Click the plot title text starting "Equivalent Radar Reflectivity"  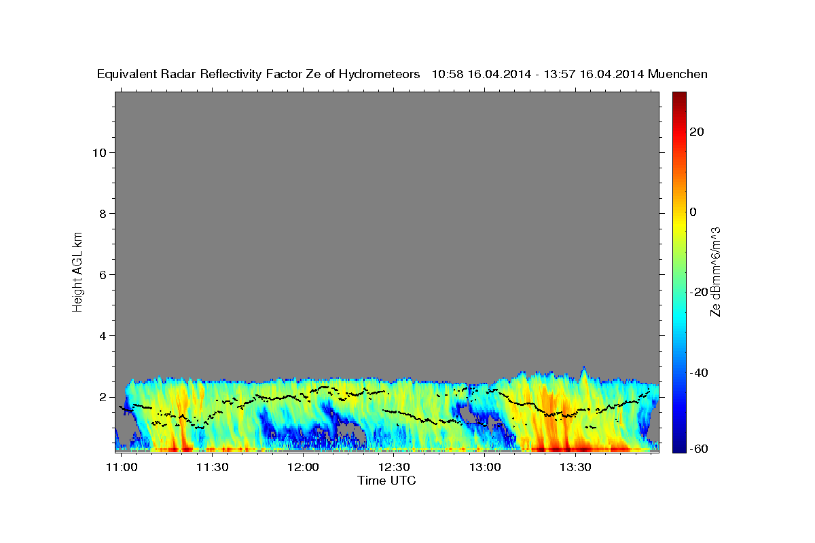tap(402, 75)
